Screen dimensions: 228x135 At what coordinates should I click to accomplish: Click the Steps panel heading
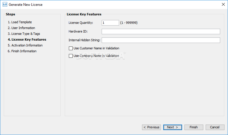(x=10, y=14)
